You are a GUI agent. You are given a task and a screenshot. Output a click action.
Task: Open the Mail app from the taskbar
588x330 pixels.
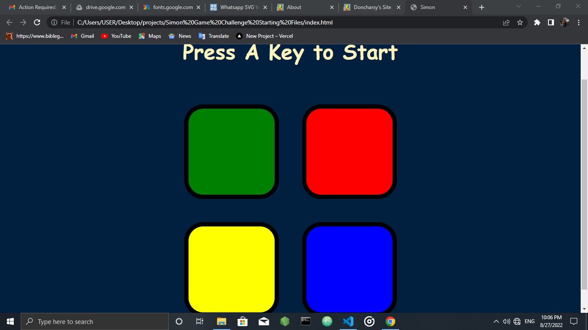pyautogui.click(x=263, y=321)
